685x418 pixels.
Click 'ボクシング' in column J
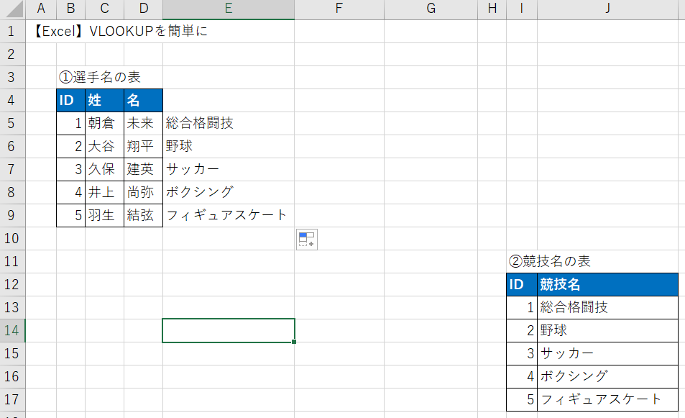point(607,376)
